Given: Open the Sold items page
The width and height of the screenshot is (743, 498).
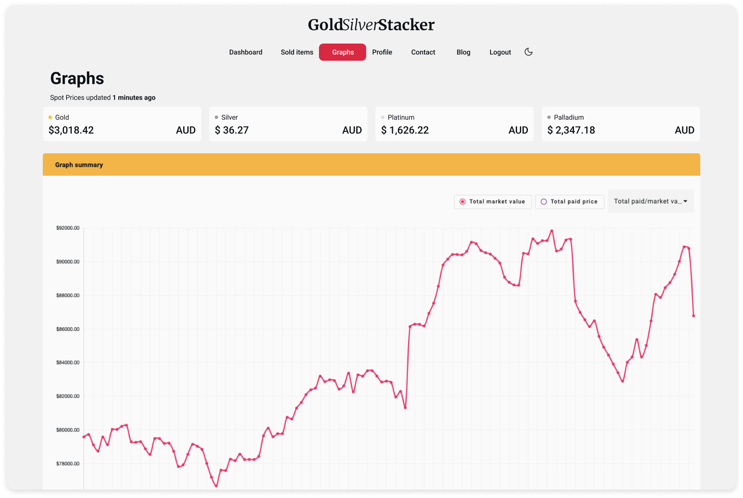Looking at the screenshot, I should click(x=297, y=52).
